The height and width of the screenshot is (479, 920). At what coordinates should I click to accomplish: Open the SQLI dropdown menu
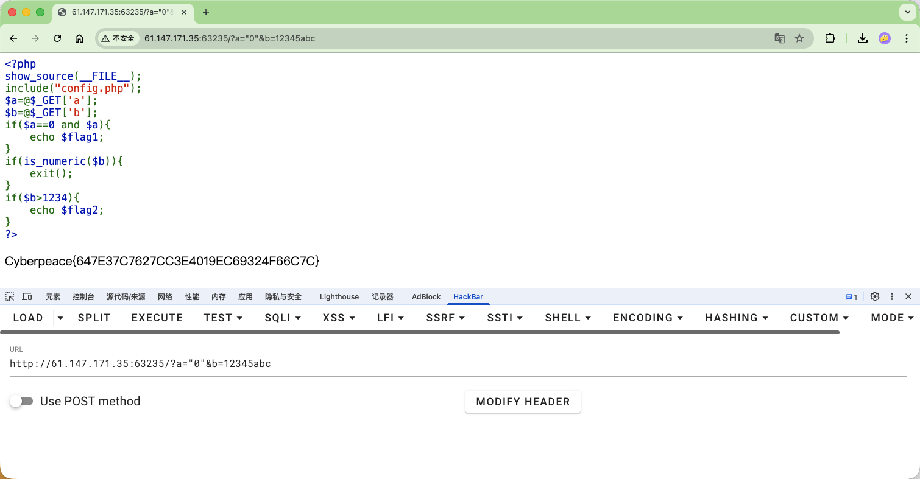tap(283, 318)
